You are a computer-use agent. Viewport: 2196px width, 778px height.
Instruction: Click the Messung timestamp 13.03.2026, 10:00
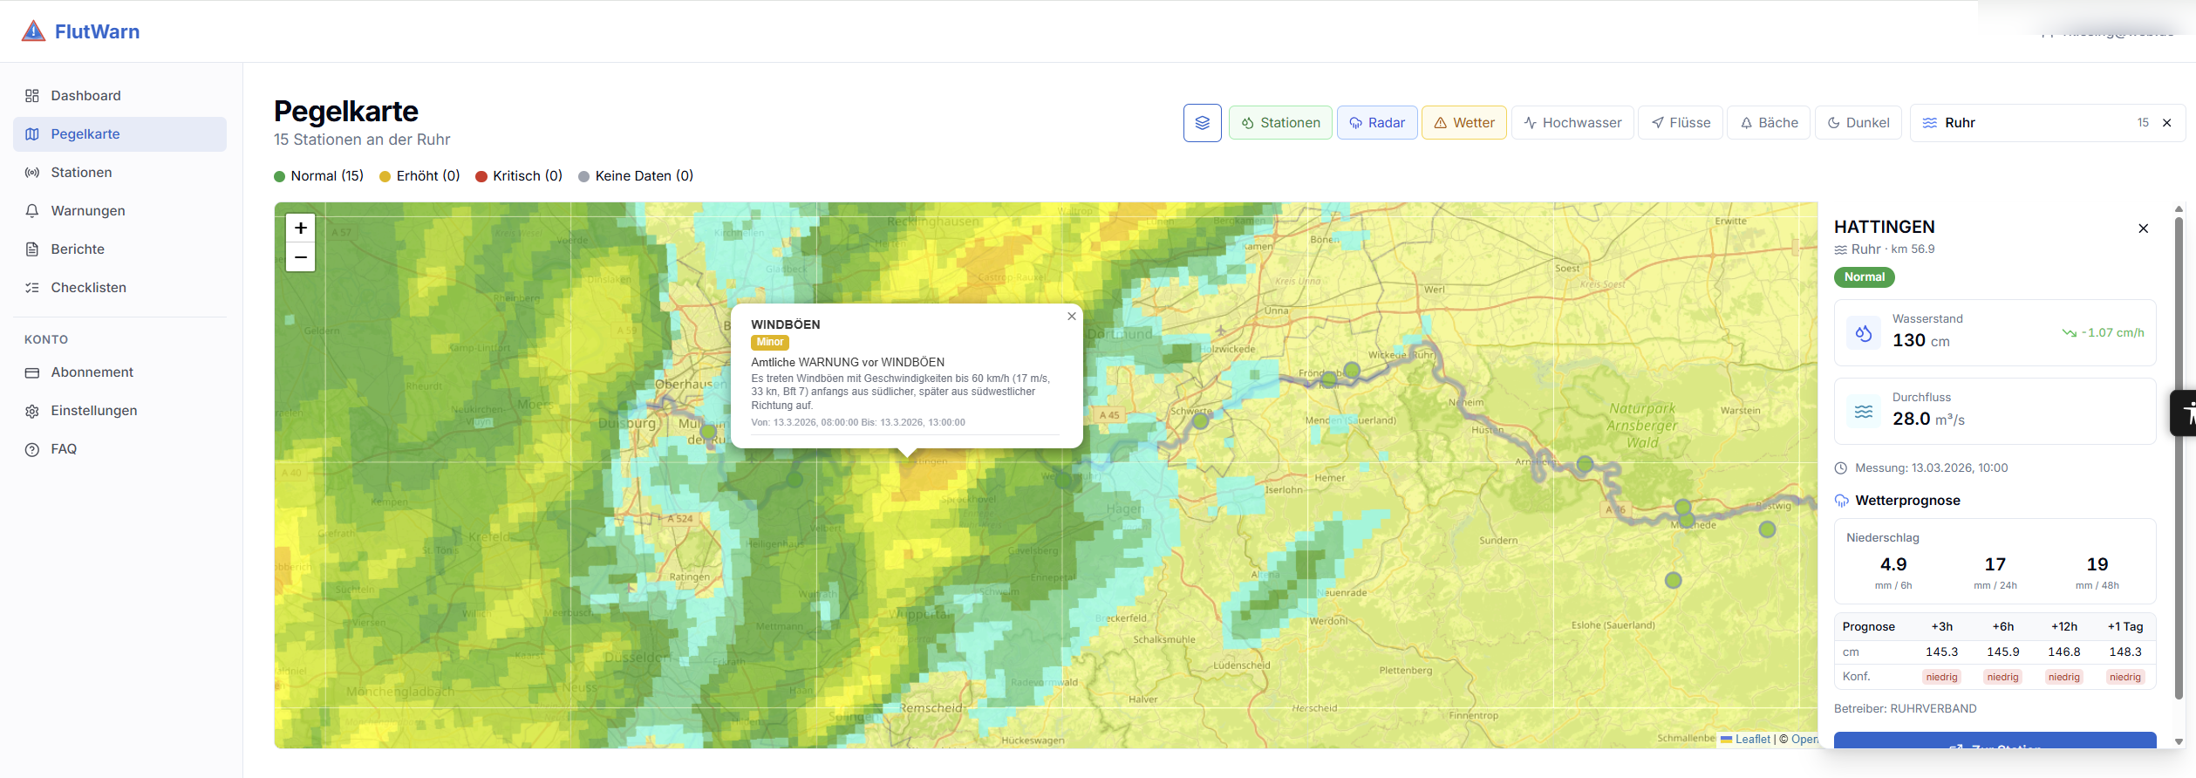coord(1932,468)
